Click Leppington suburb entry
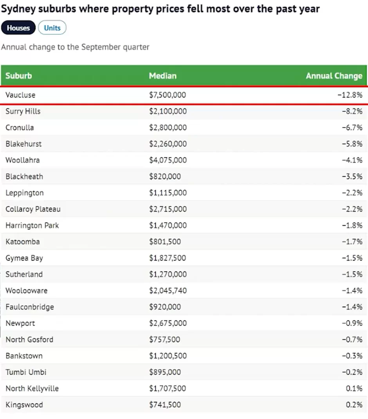This screenshot has width=368, height=419. 25,193
